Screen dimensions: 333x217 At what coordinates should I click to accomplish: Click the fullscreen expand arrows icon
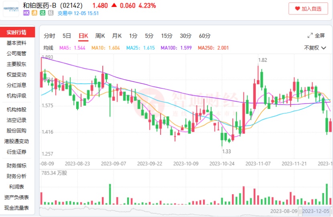tap(310, 36)
